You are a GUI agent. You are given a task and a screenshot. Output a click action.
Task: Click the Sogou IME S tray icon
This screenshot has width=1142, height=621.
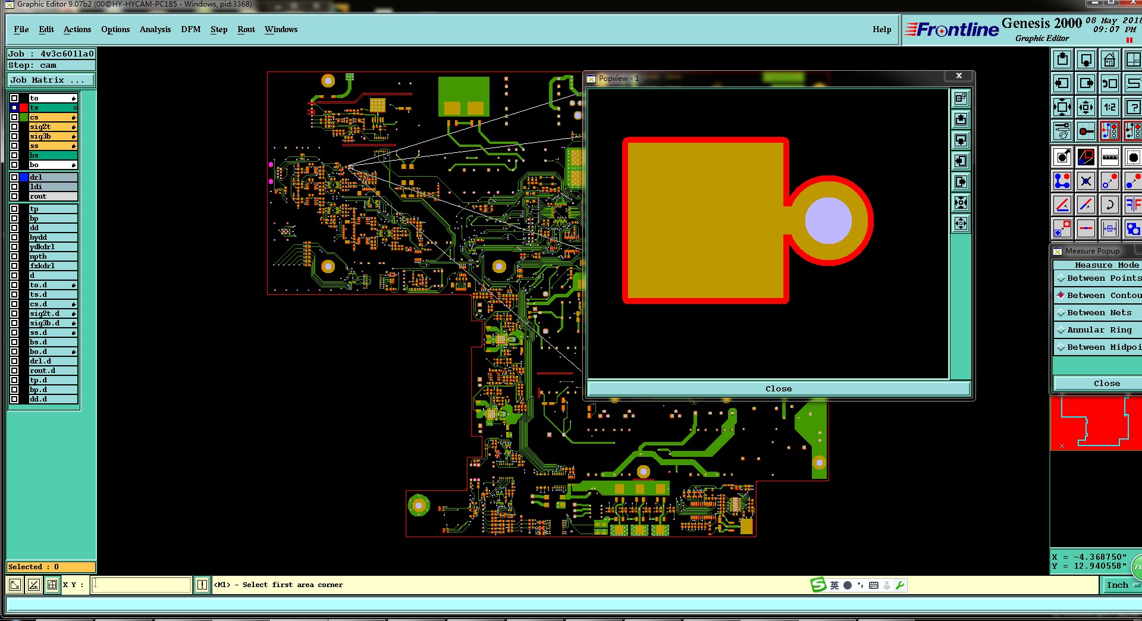[x=818, y=585]
